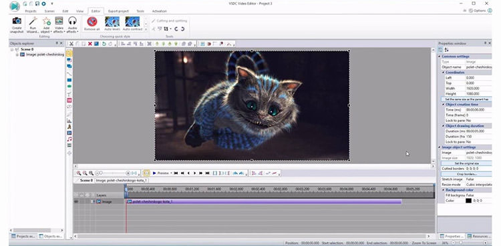The width and height of the screenshot is (501, 246).
Task: Collapse the Scene 0 tree node
Action: point(13,49)
